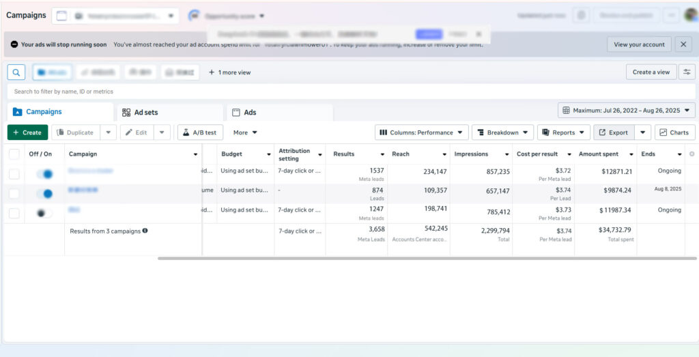699x357 pixels.
Task: Click the Export button
Action: pyautogui.click(x=614, y=132)
